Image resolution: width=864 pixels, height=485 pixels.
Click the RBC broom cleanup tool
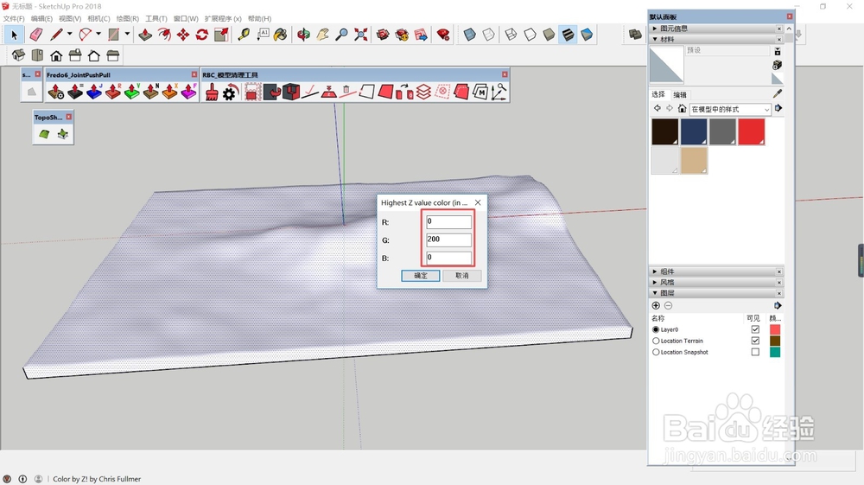212,92
